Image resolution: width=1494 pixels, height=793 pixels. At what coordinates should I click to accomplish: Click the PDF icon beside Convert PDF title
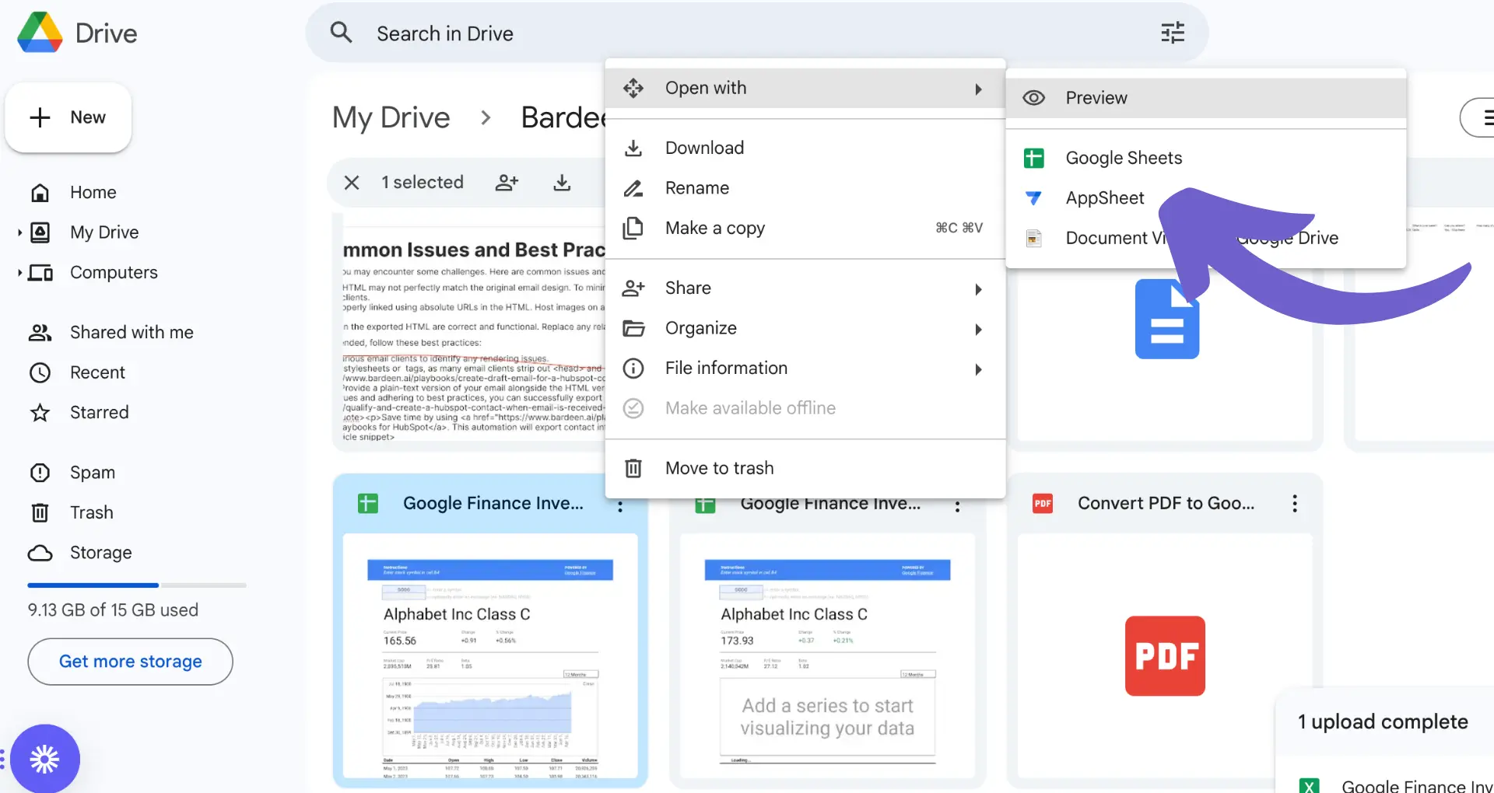tap(1043, 504)
